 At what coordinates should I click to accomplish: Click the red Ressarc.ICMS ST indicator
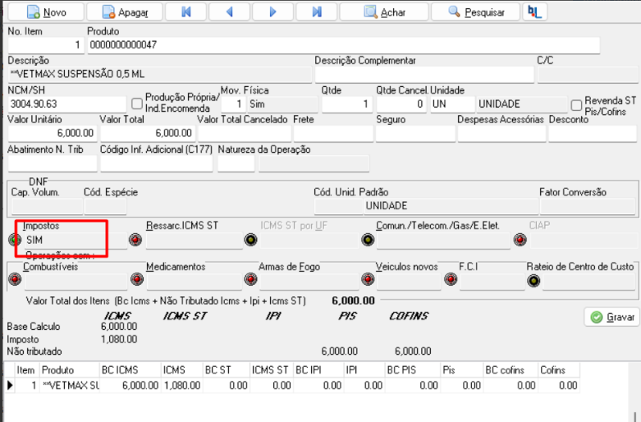click(135, 240)
